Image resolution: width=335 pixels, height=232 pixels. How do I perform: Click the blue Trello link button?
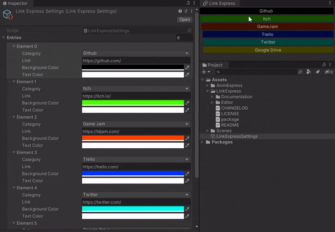point(268,34)
